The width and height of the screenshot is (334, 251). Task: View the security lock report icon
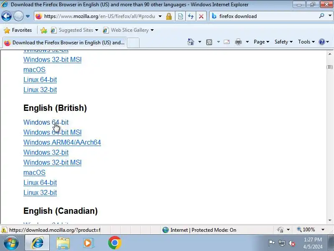pyautogui.click(x=169, y=16)
